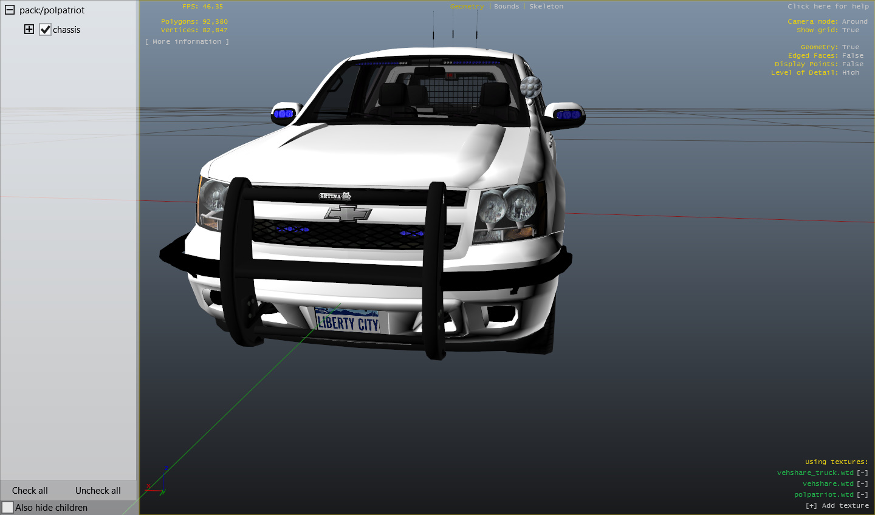The image size is (875, 515).
Task: Change the Camera mode Around setting
Action: coord(854,21)
